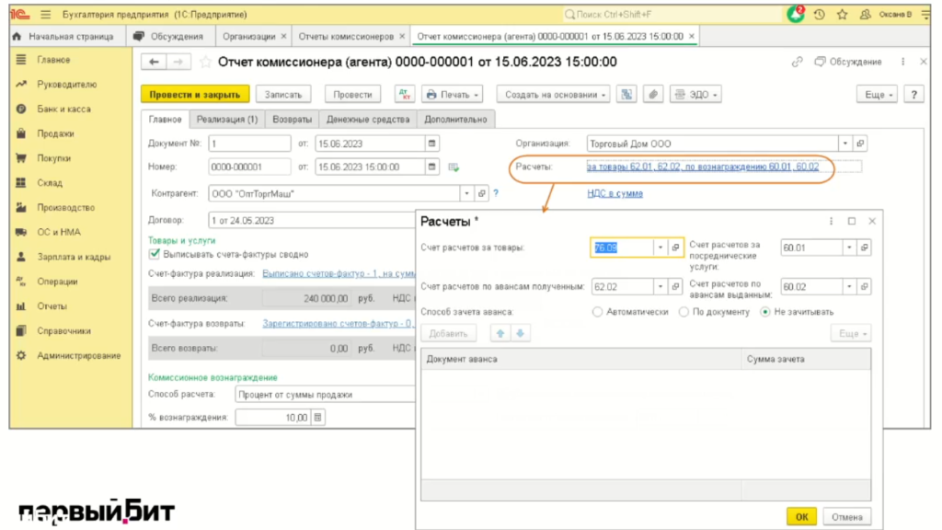The image size is (942, 530).
Task: Open the Дт/Кт postings icon
Action: (x=405, y=95)
